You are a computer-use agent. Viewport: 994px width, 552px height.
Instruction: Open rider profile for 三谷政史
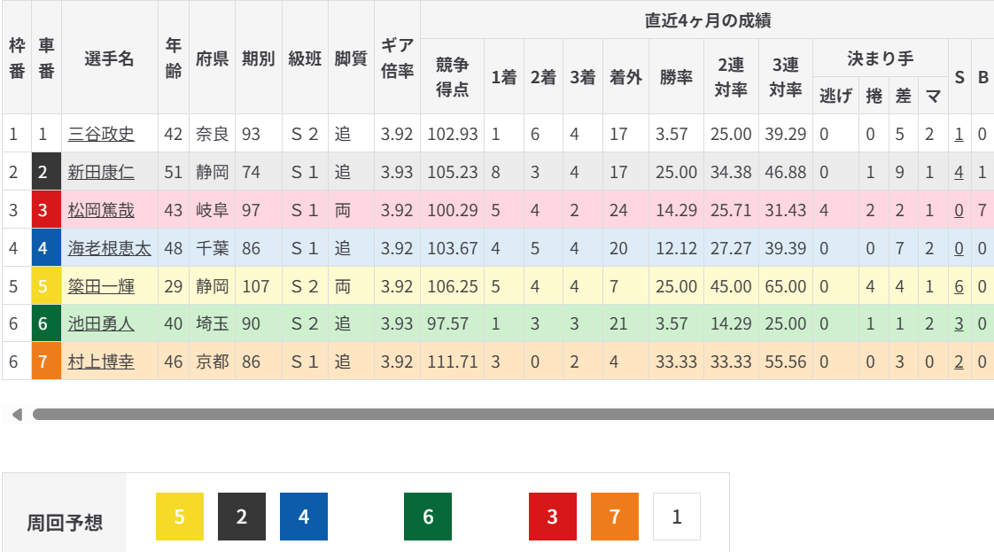101,135
